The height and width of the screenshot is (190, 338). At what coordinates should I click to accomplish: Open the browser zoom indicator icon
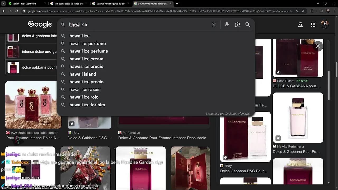click(x=297, y=11)
